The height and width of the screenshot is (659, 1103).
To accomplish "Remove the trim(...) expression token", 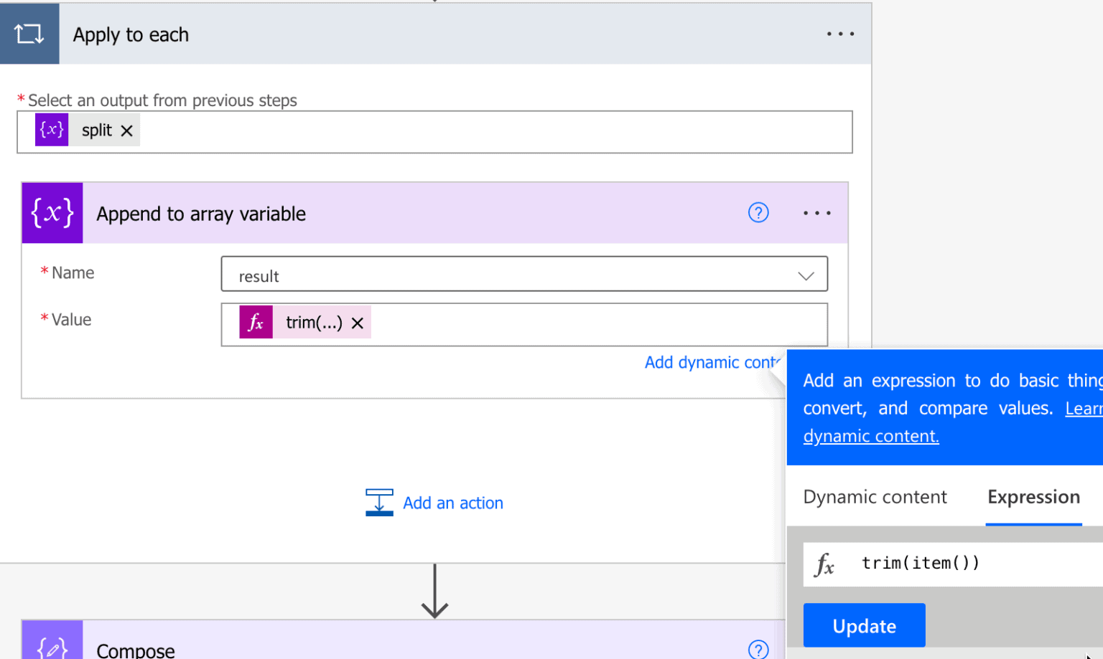I will click(x=357, y=323).
